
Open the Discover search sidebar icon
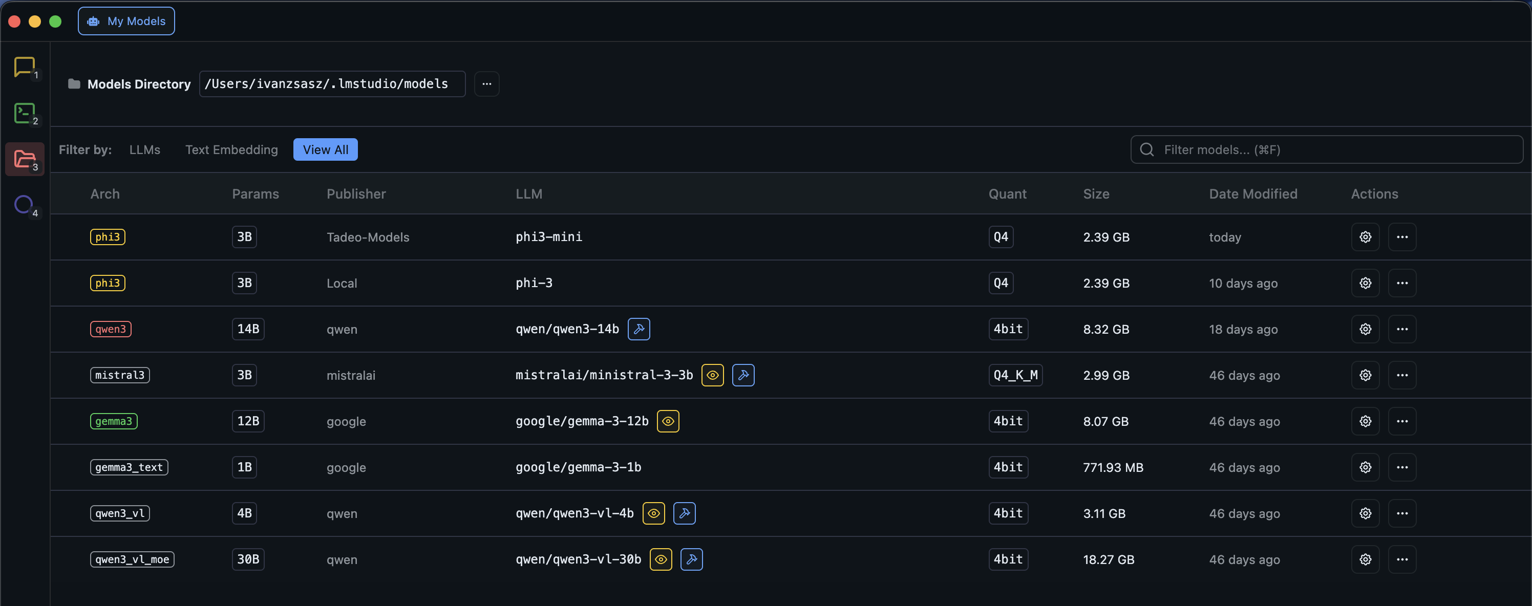tap(25, 205)
